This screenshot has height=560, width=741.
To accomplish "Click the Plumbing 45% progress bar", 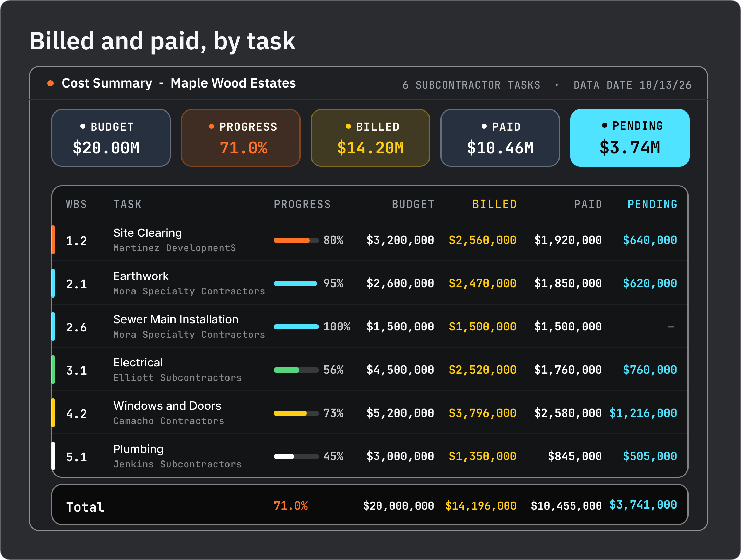I will pos(296,457).
